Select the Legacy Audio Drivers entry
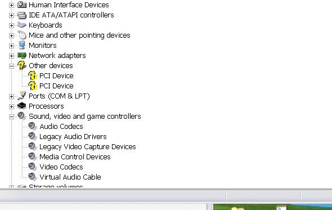The image size is (332, 210). (x=73, y=137)
